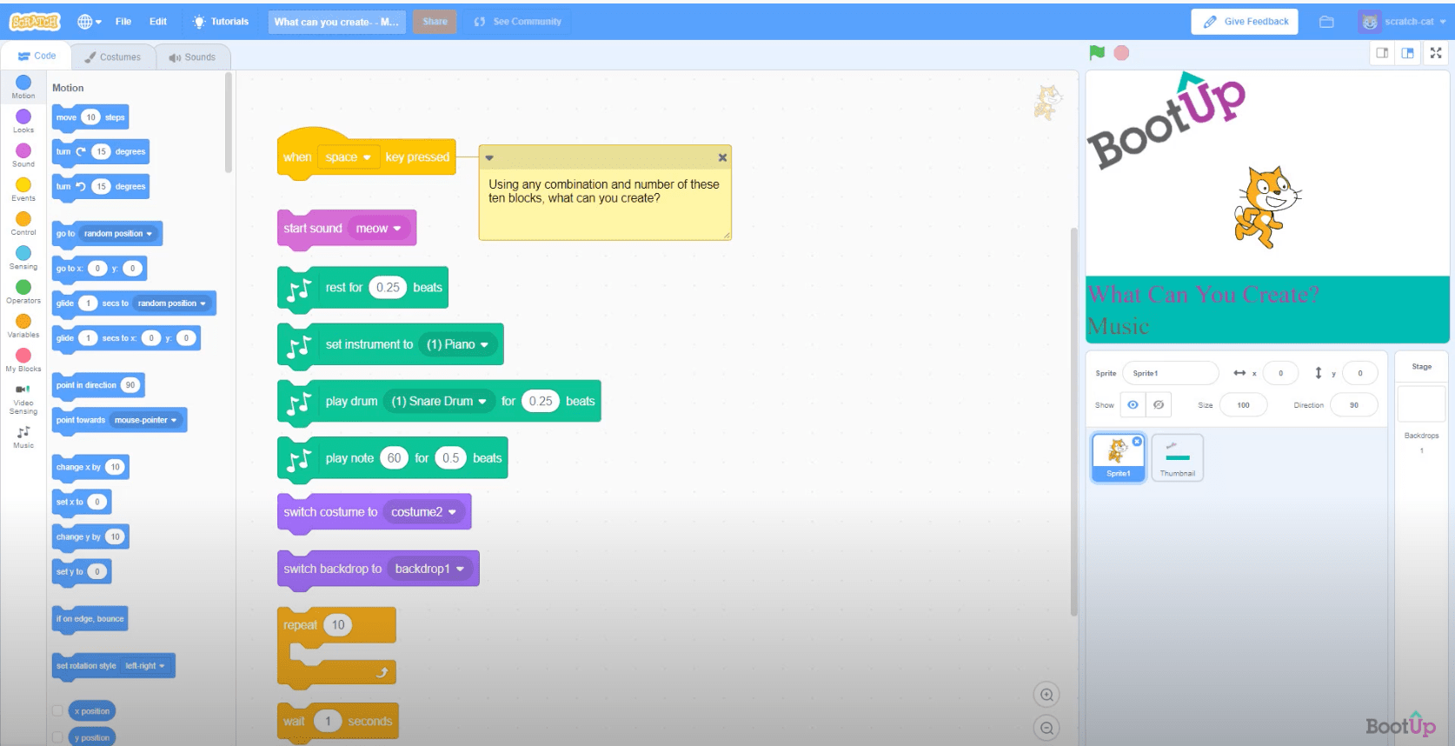Zoom out of the script workspace
This screenshot has height=746, width=1455.
pyautogui.click(x=1046, y=728)
